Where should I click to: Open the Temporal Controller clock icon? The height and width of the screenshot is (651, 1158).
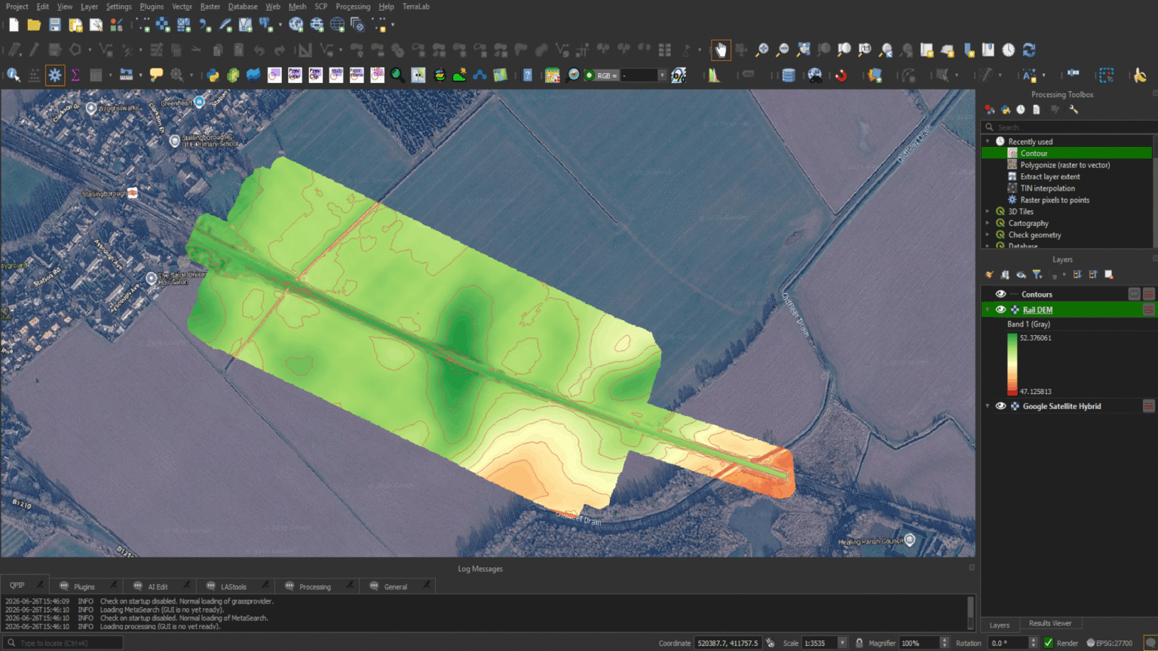[x=1009, y=50]
